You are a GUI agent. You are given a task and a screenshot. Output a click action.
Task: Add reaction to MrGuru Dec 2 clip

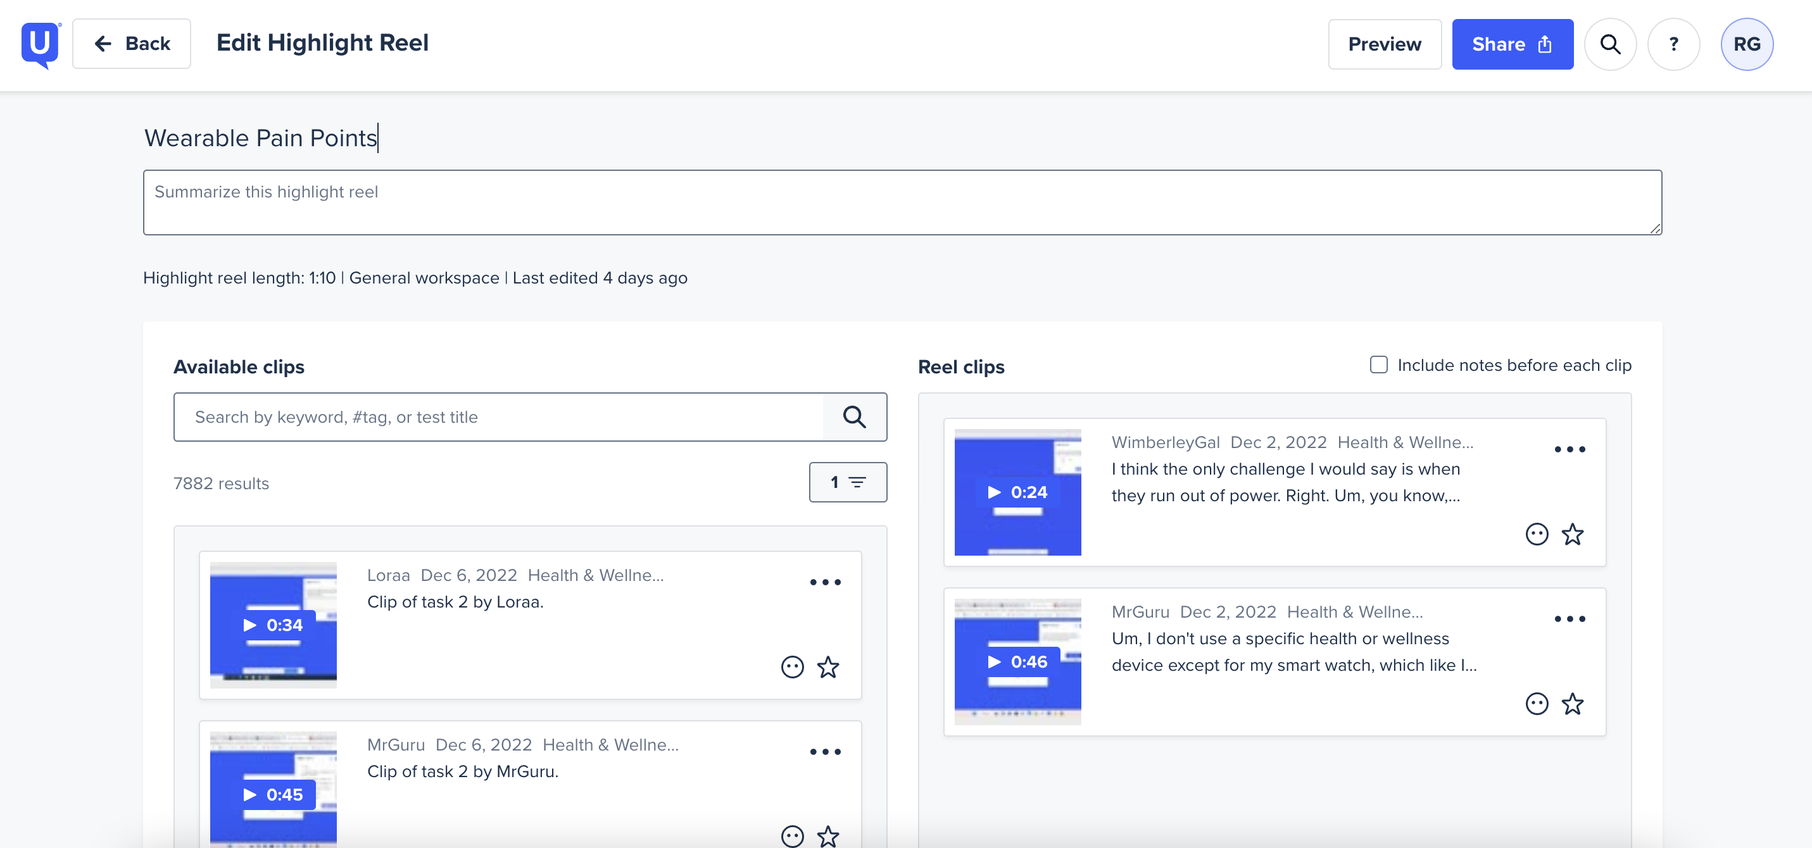click(x=1536, y=704)
